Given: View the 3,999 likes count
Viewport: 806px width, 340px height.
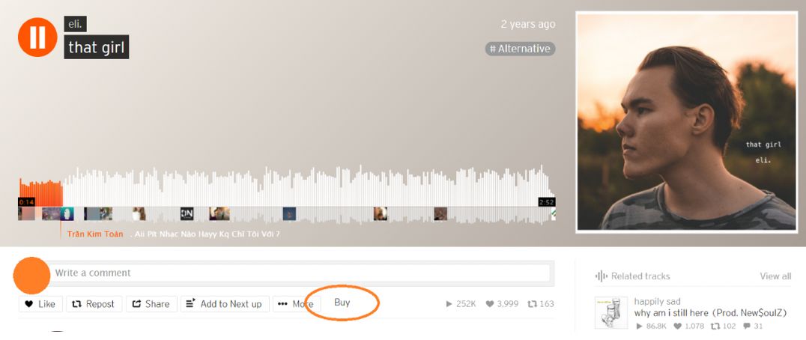Looking at the screenshot, I should [x=502, y=304].
